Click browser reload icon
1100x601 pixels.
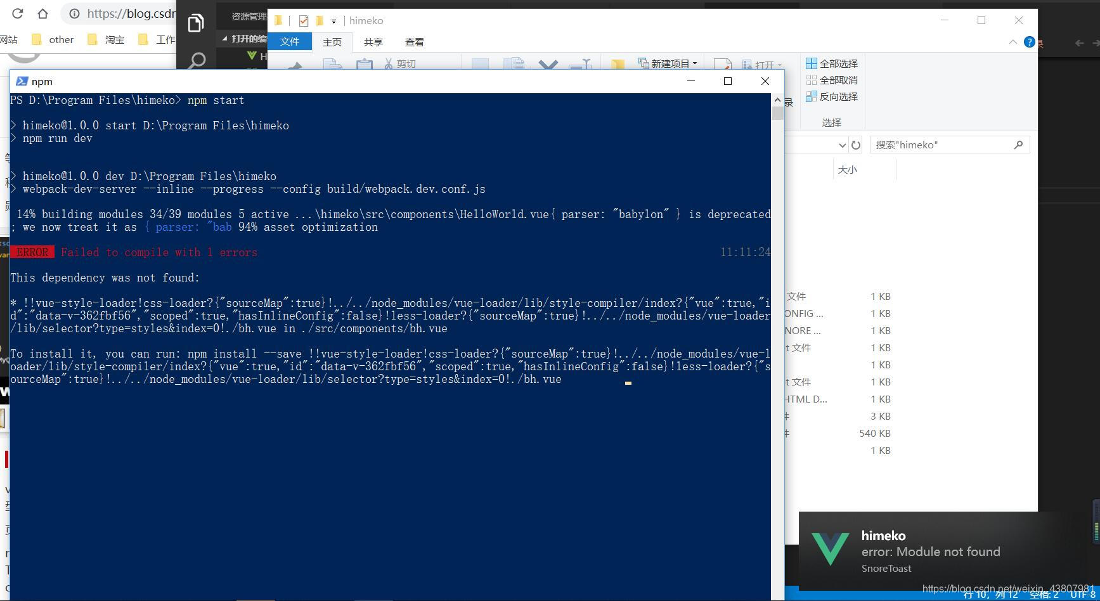coord(17,13)
